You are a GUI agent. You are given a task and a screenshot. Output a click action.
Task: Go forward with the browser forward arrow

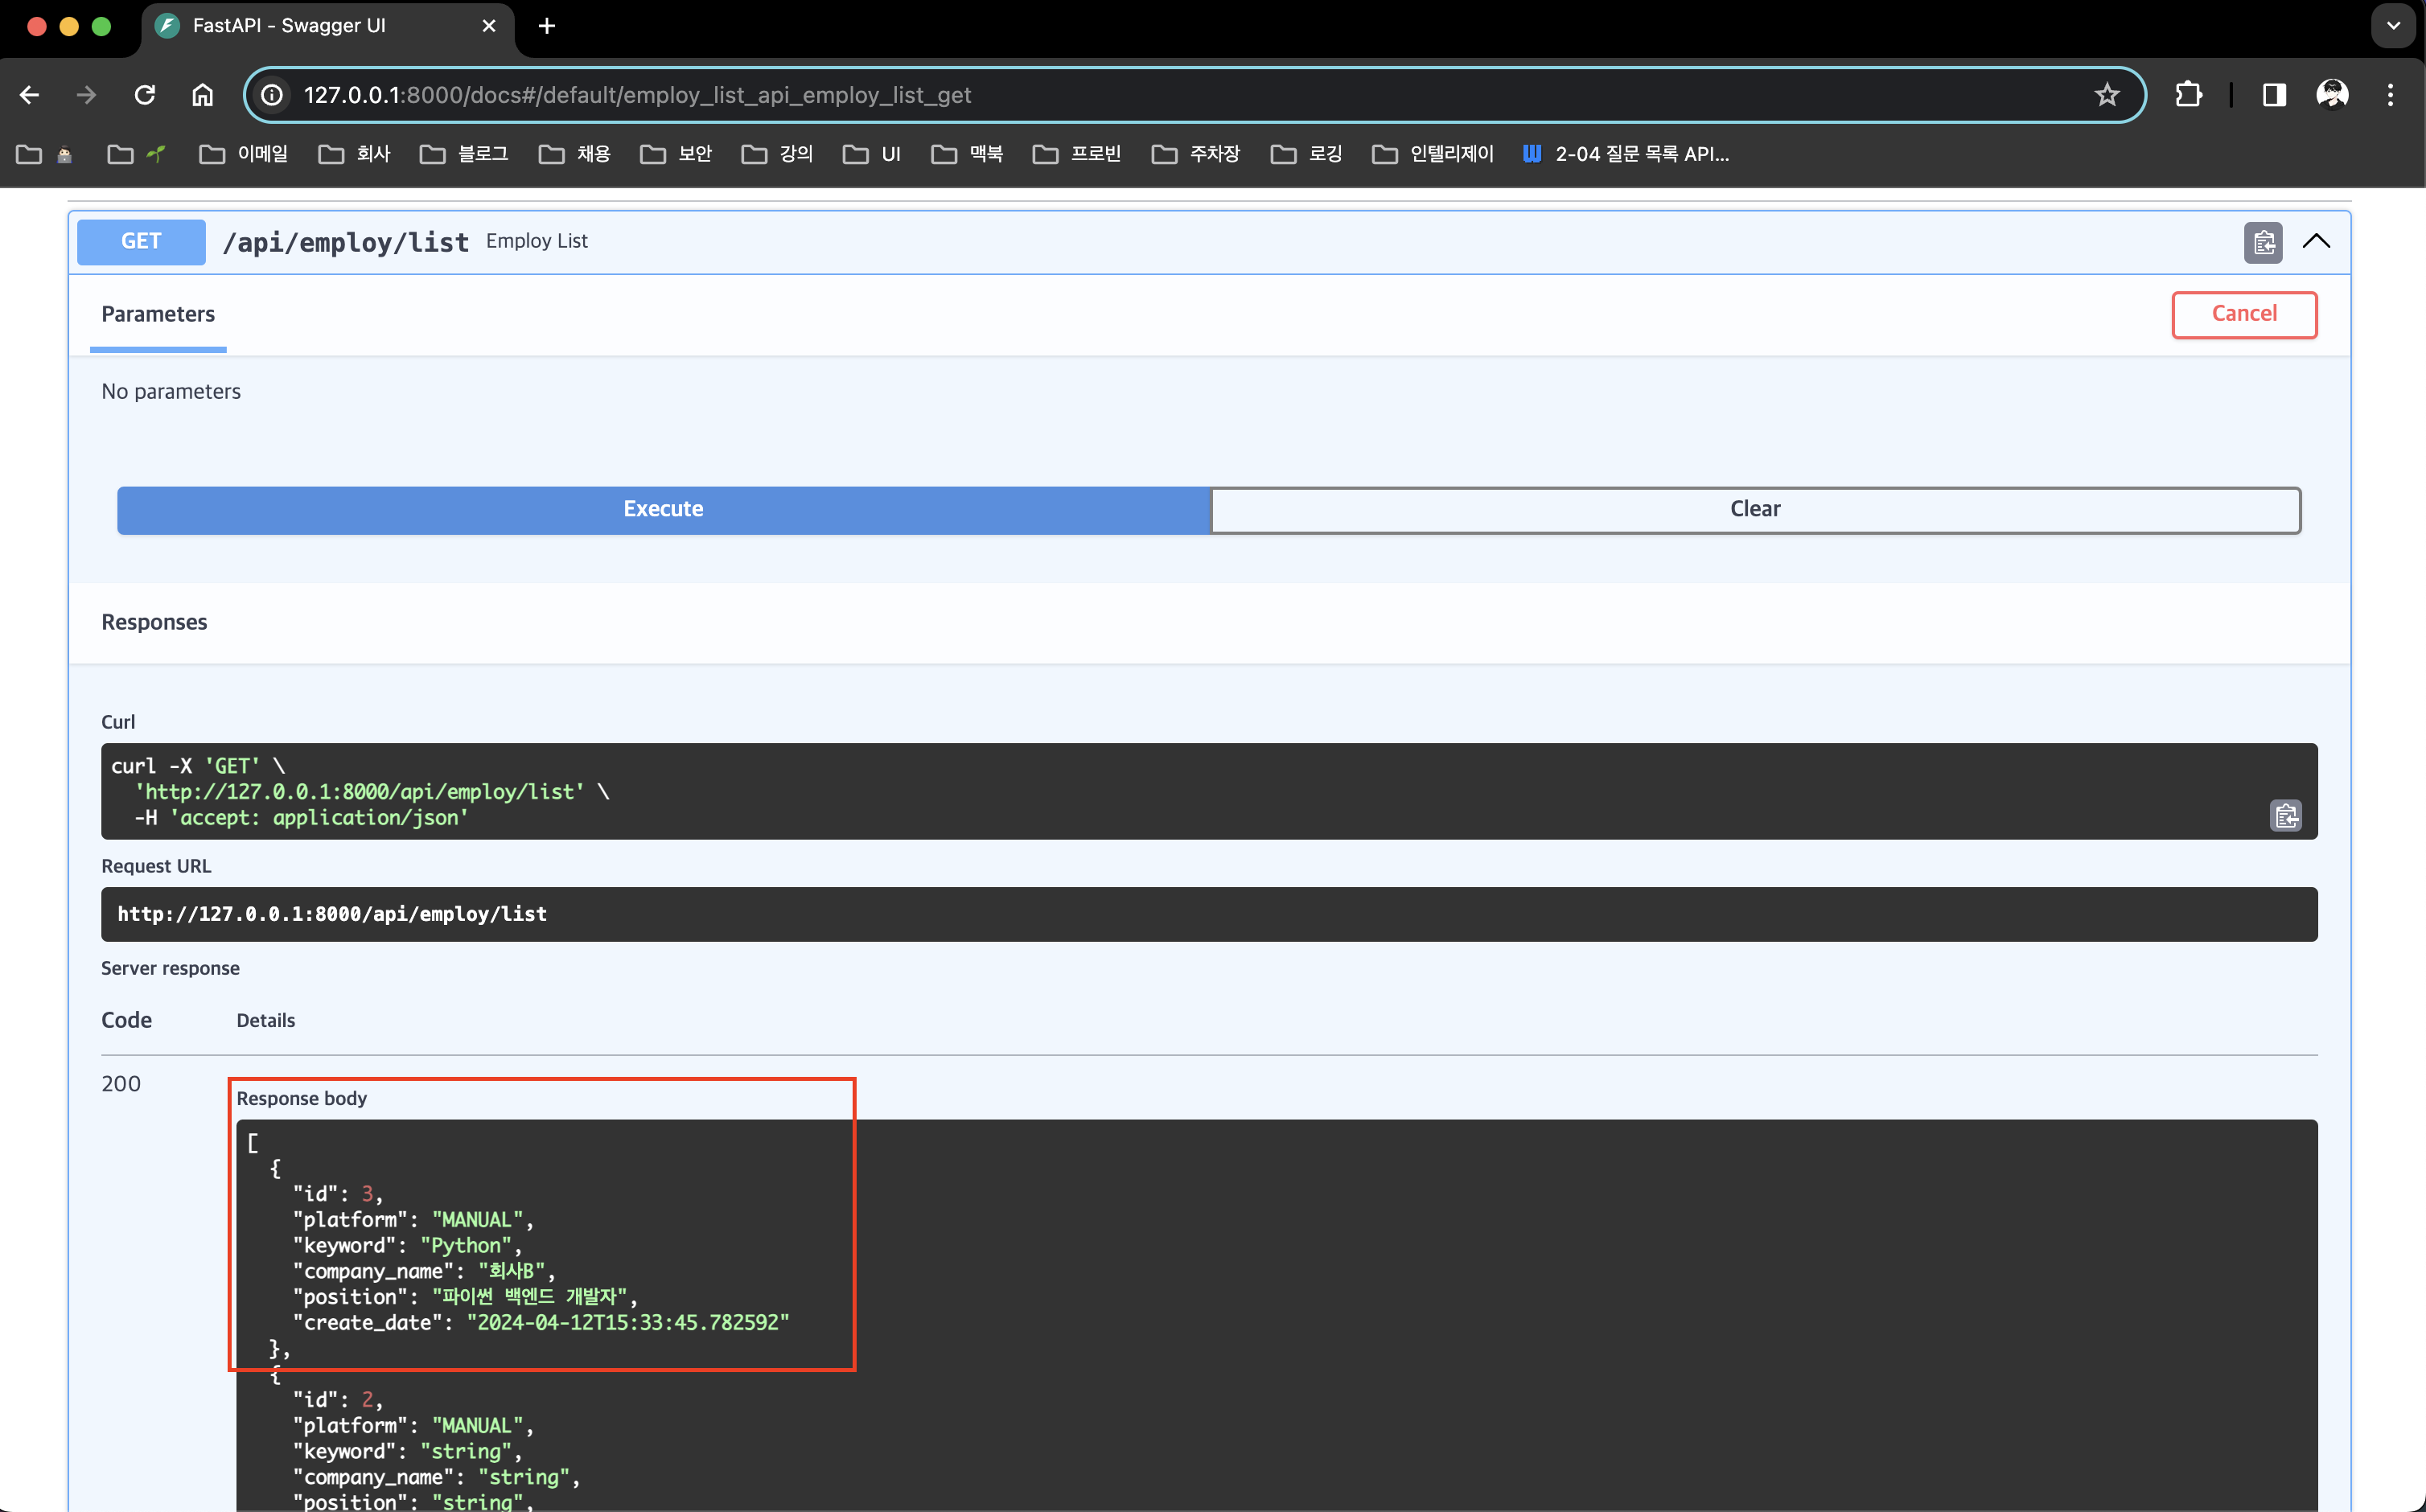(87, 95)
